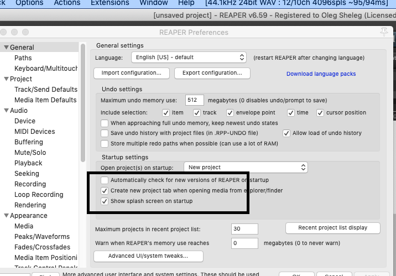Enable save undo history with project files
Screen dimensions: 396x276
105,133
